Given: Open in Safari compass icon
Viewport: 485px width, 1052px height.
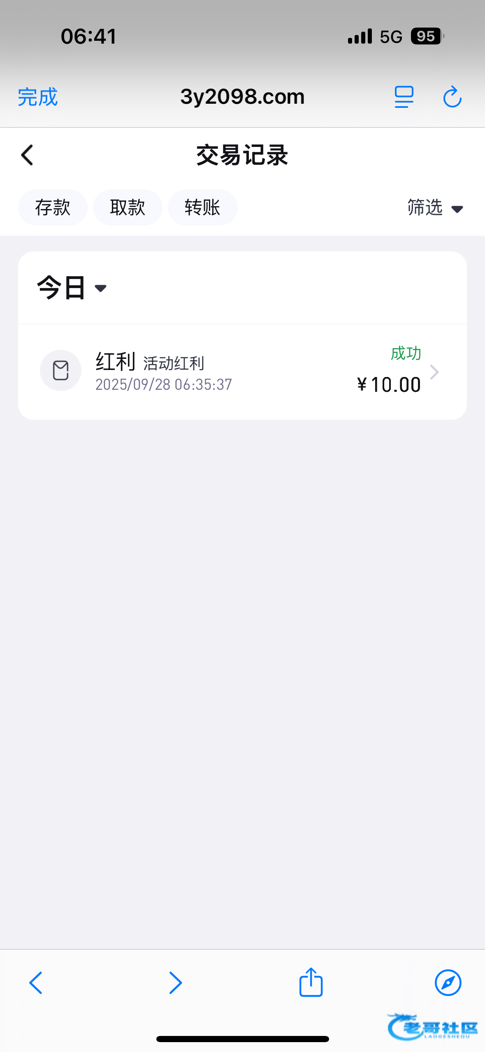Looking at the screenshot, I should pyautogui.click(x=448, y=983).
